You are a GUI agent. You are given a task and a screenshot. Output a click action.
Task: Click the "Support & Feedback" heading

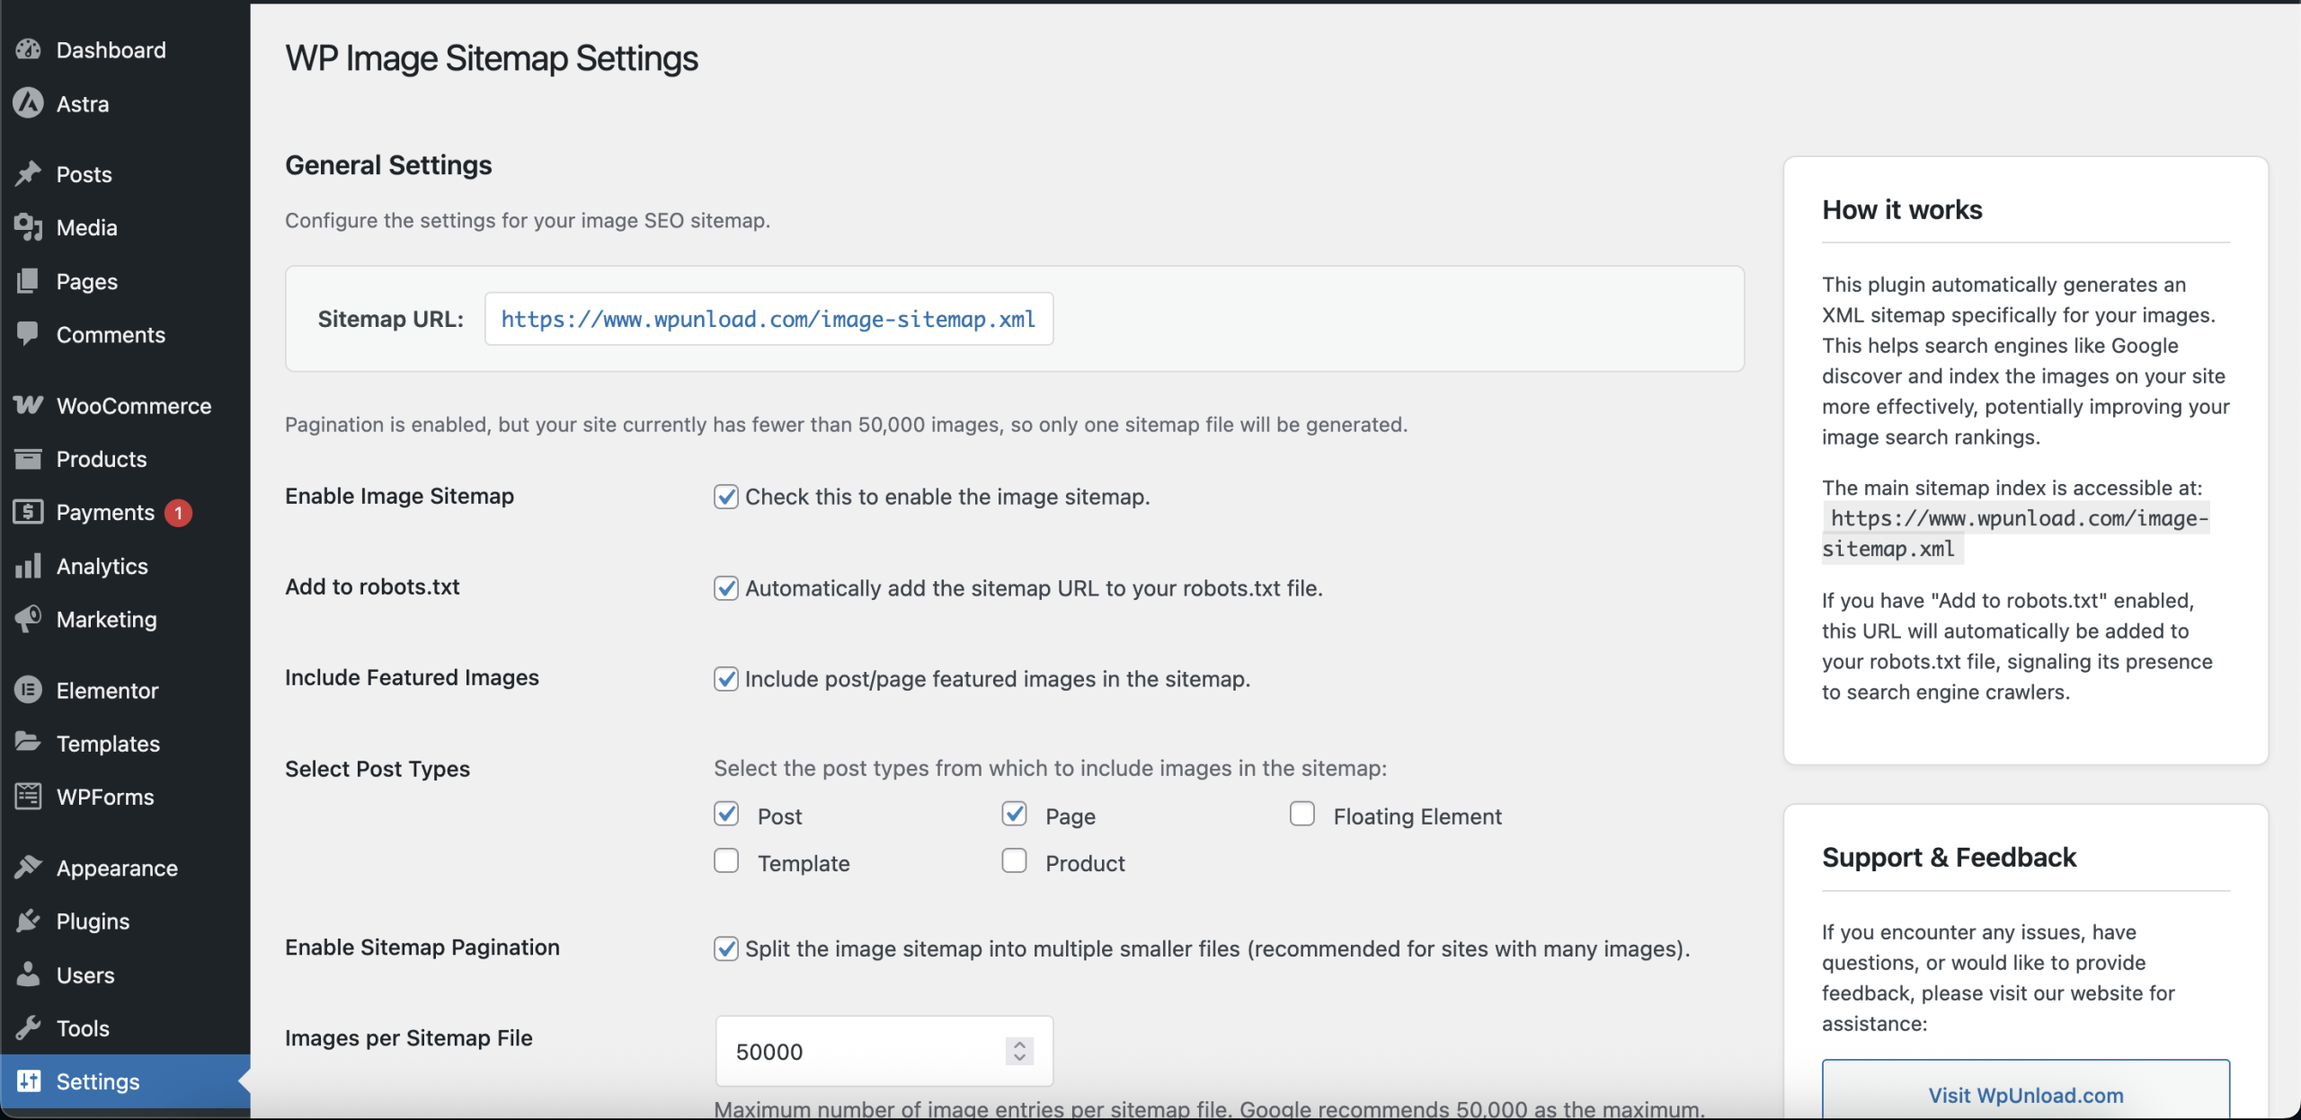pos(1949,857)
